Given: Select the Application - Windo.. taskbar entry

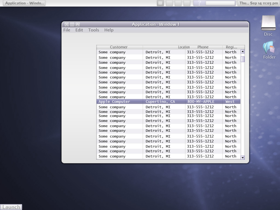Looking at the screenshot, I should click(24, 3).
